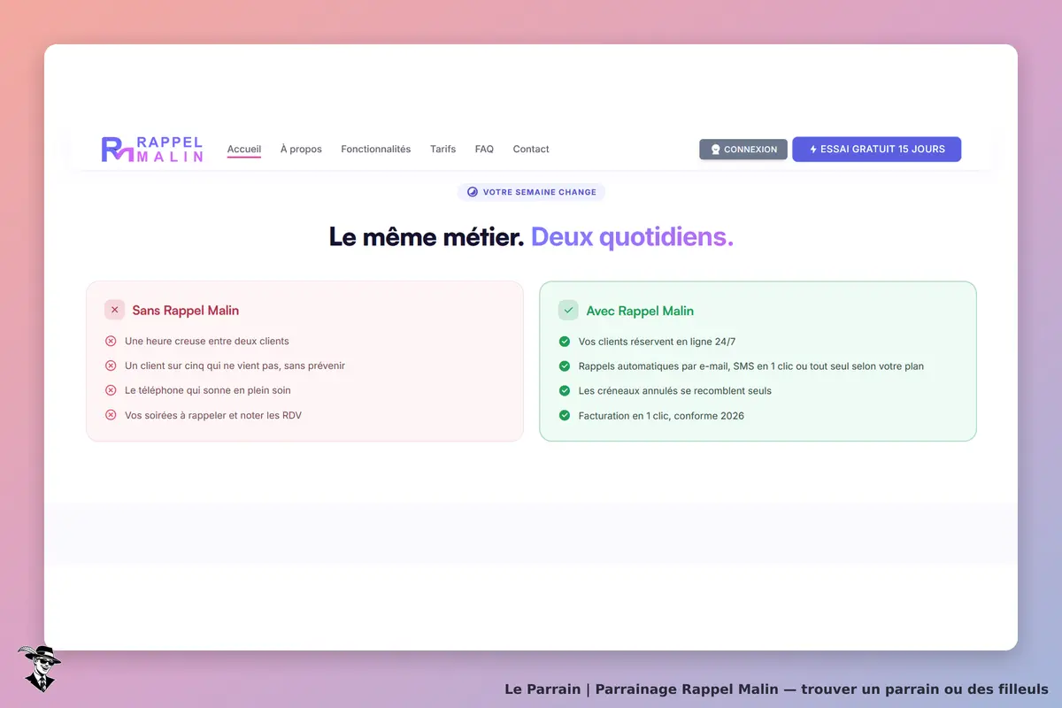This screenshot has width=1062, height=708.
Task: Click the Avec Rappel Malin heading
Action: point(640,311)
